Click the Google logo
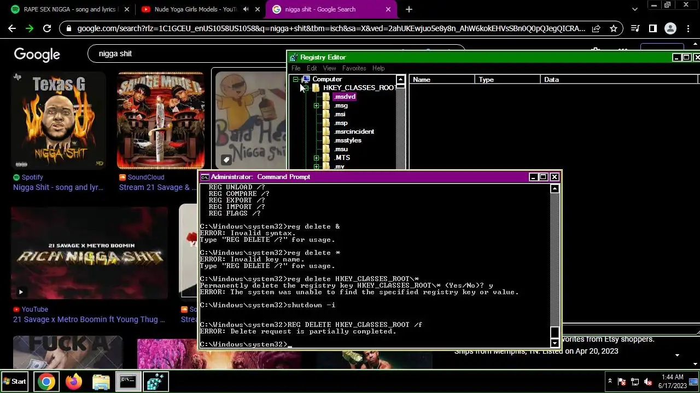 [x=37, y=54]
